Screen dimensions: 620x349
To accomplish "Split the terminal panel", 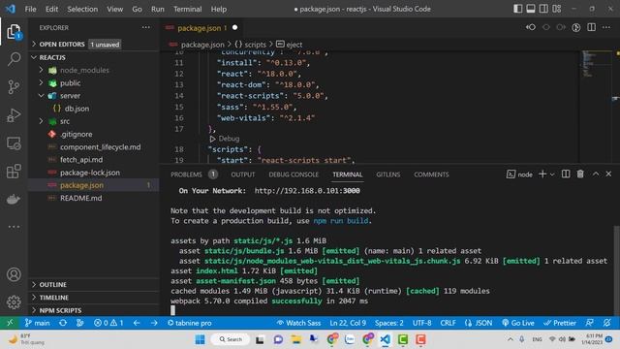I will 566,174.
